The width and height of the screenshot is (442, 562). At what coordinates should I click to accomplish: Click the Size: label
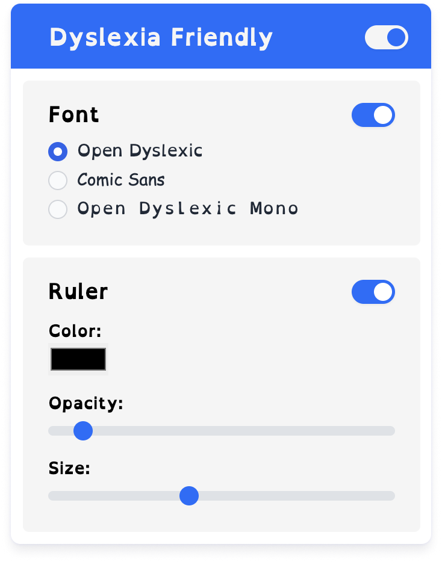69,468
